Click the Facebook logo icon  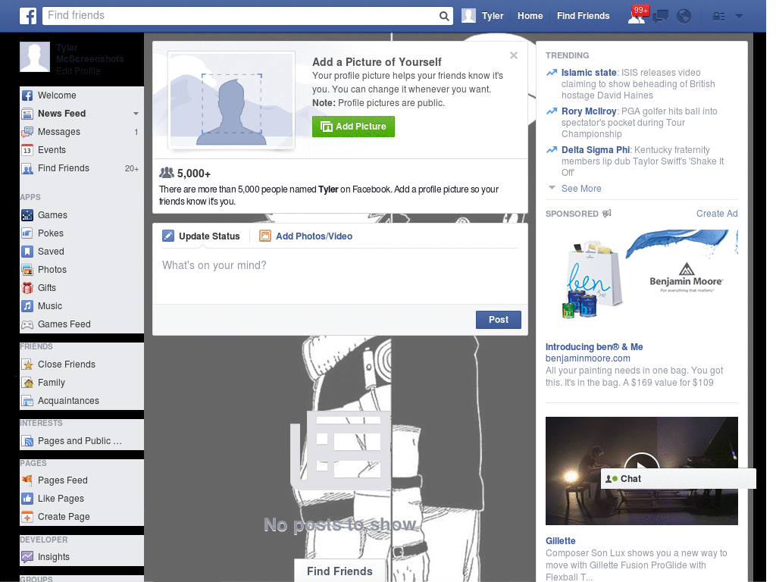pyautogui.click(x=28, y=16)
